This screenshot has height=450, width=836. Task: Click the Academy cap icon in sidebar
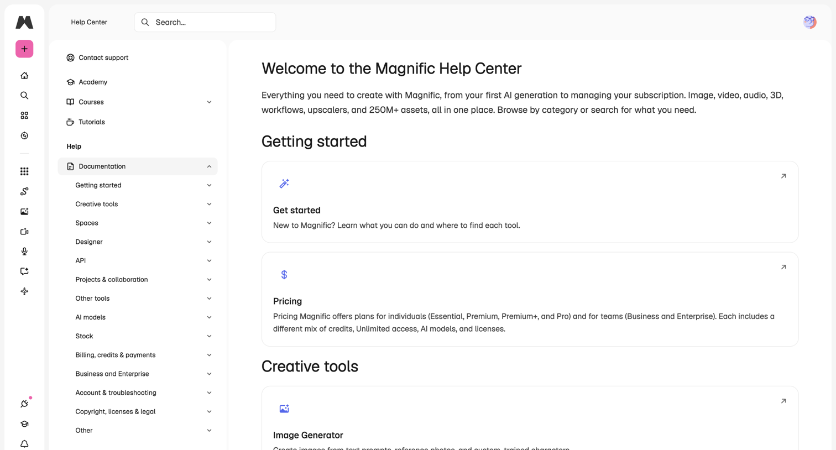pos(70,82)
